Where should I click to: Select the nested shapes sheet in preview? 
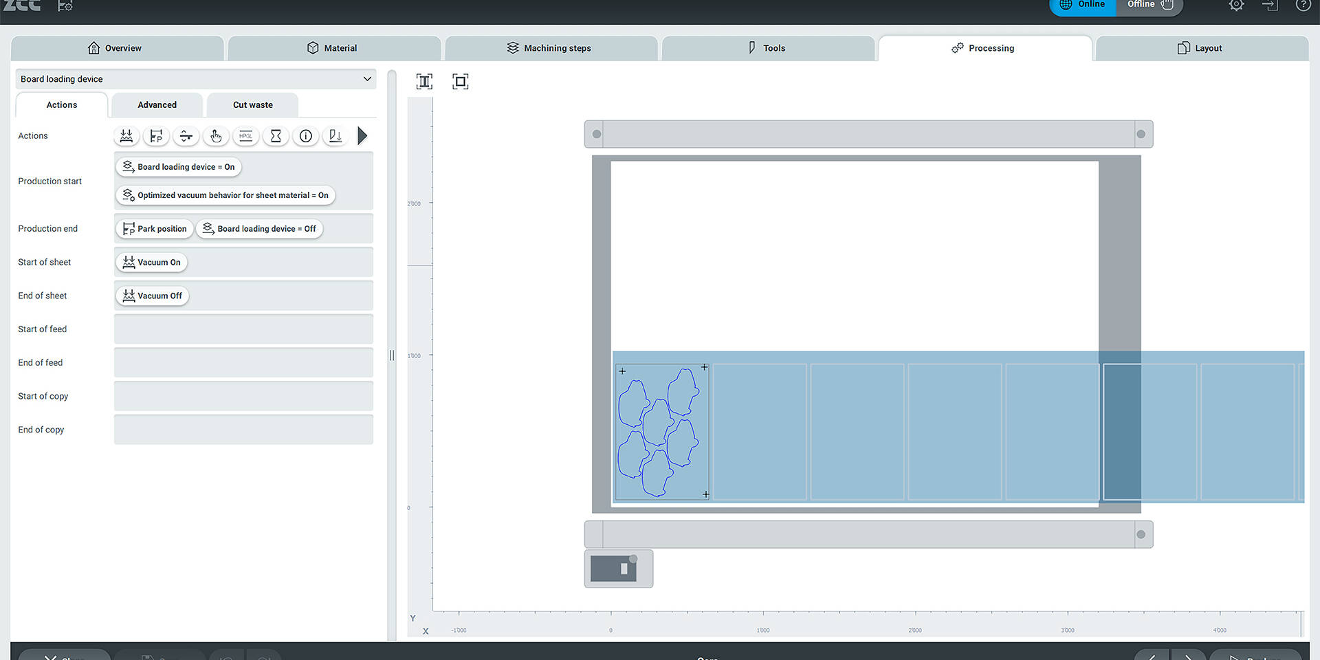pos(661,432)
